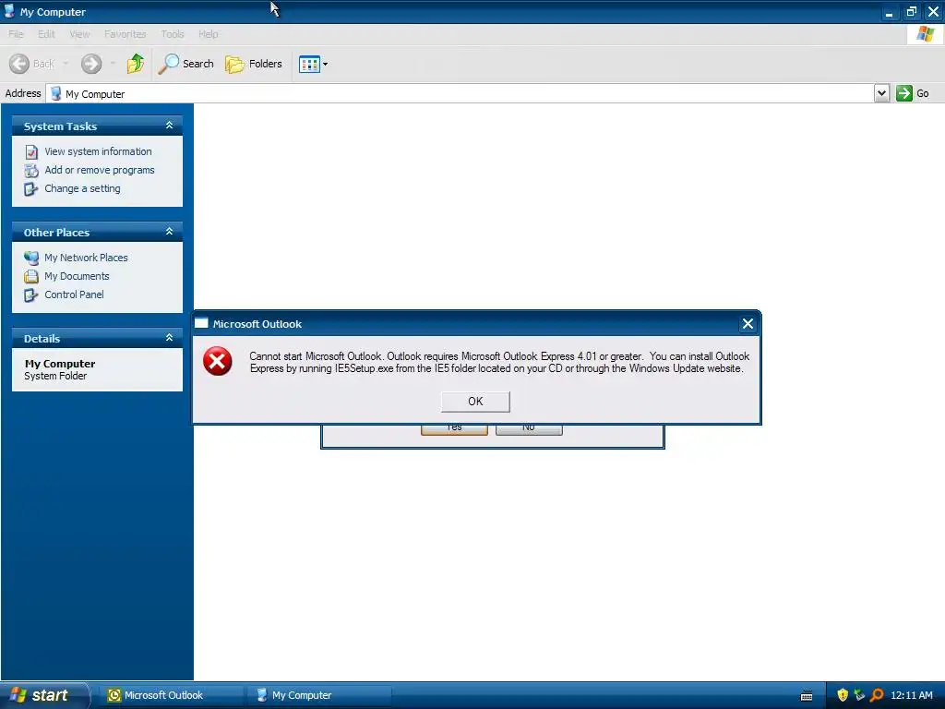Click the Back arrow toolbar icon
The height and width of the screenshot is (709, 945).
[19, 64]
